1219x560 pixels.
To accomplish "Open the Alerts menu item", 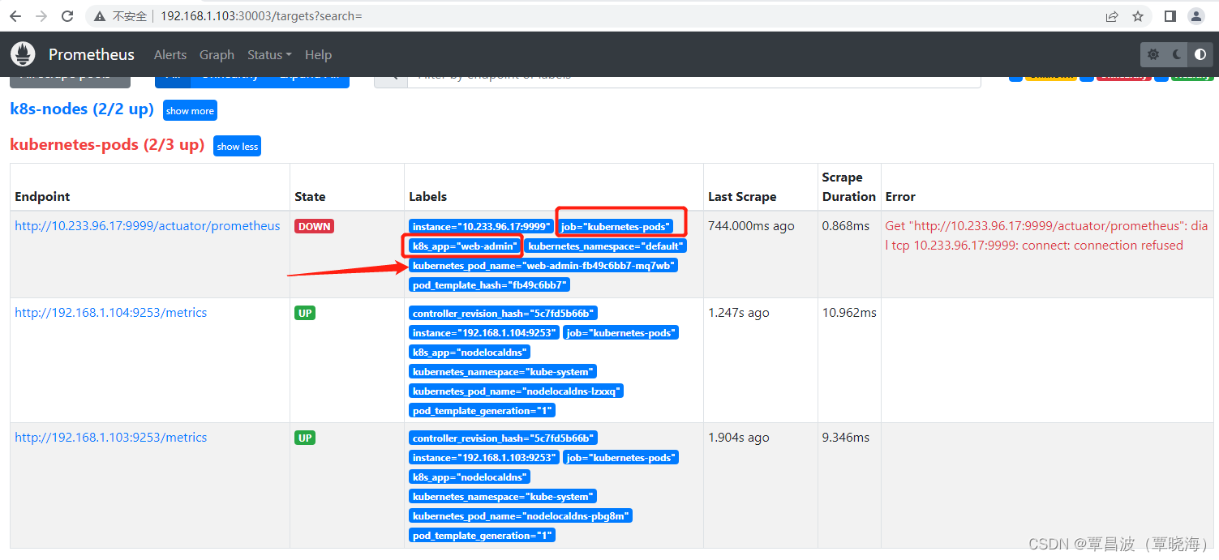I will click(x=170, y=54).
